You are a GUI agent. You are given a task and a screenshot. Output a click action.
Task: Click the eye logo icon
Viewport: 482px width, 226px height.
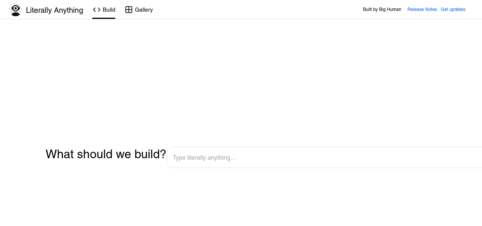click(x=15, y=9)
